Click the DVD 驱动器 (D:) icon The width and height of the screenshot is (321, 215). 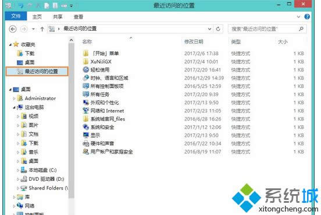(24, 179)
